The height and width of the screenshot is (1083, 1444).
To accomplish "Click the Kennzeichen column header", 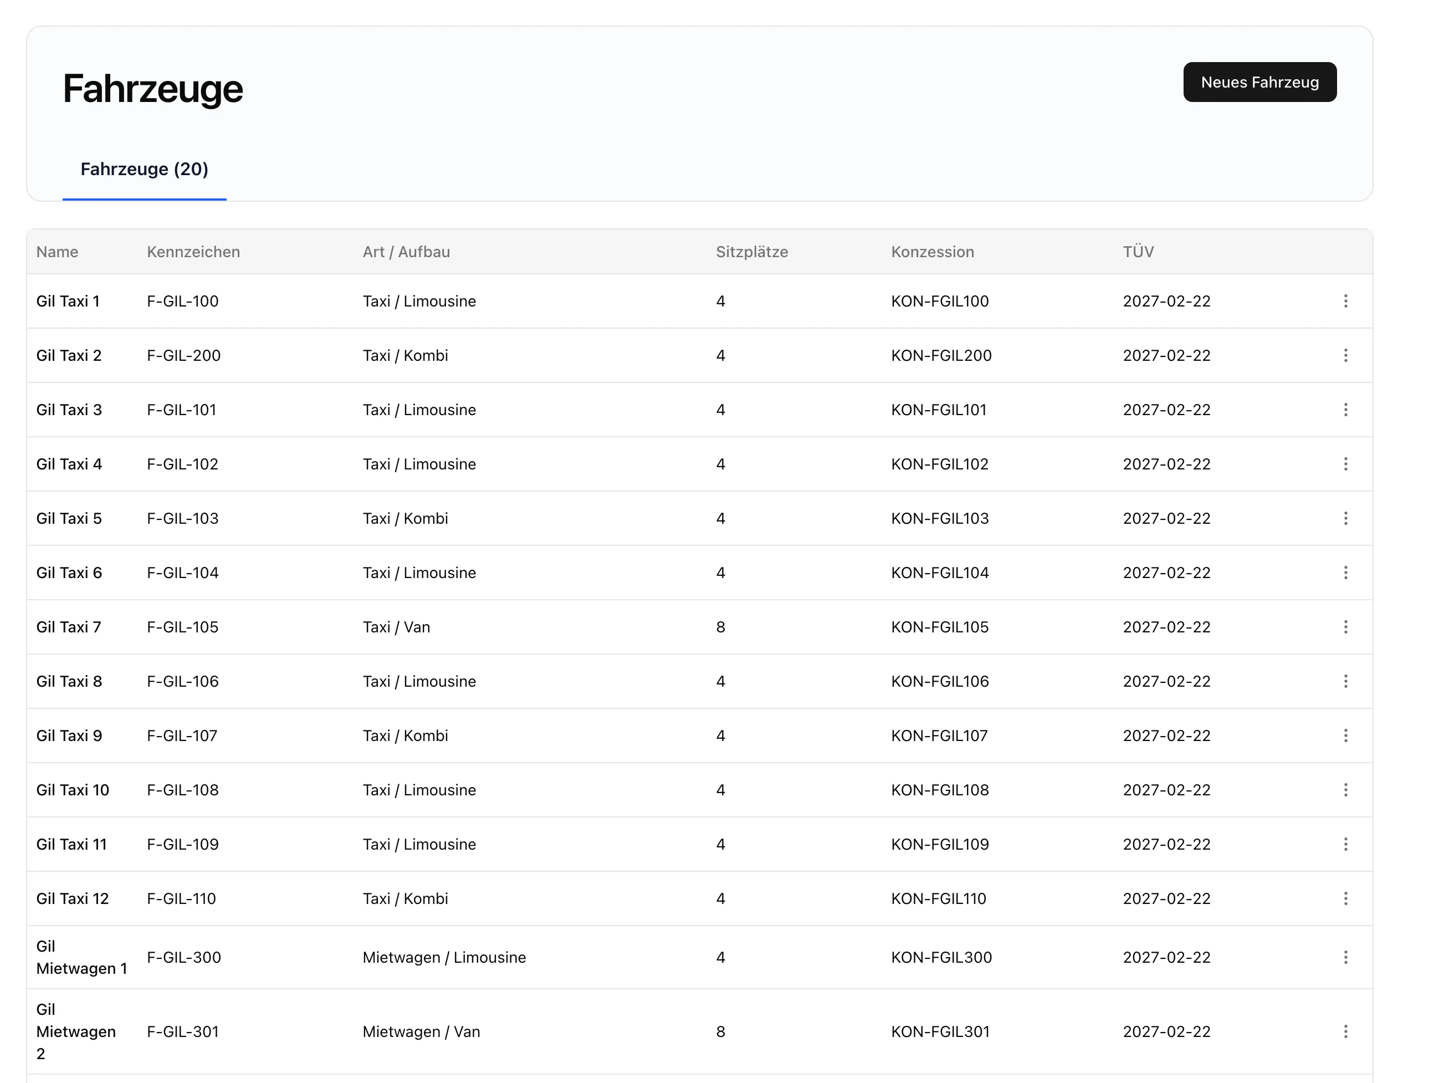I will pos(193,252).
